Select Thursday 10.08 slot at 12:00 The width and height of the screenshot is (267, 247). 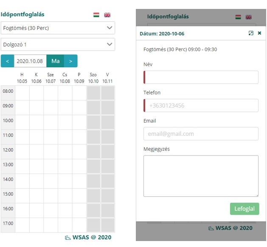click(x=65, y=152)
